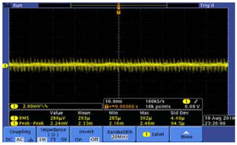Set coupling to DC
Screen dimensions: 237x145
pos(9,140)
